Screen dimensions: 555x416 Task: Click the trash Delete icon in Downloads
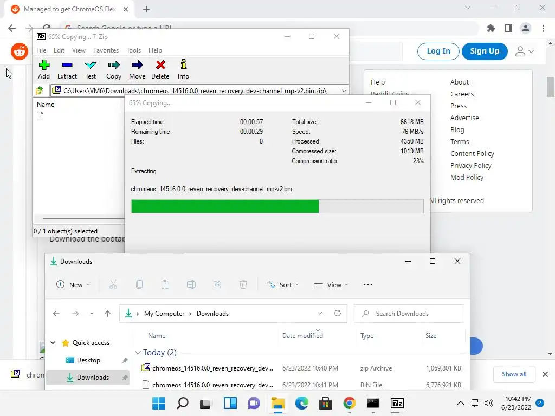[243, 284]
